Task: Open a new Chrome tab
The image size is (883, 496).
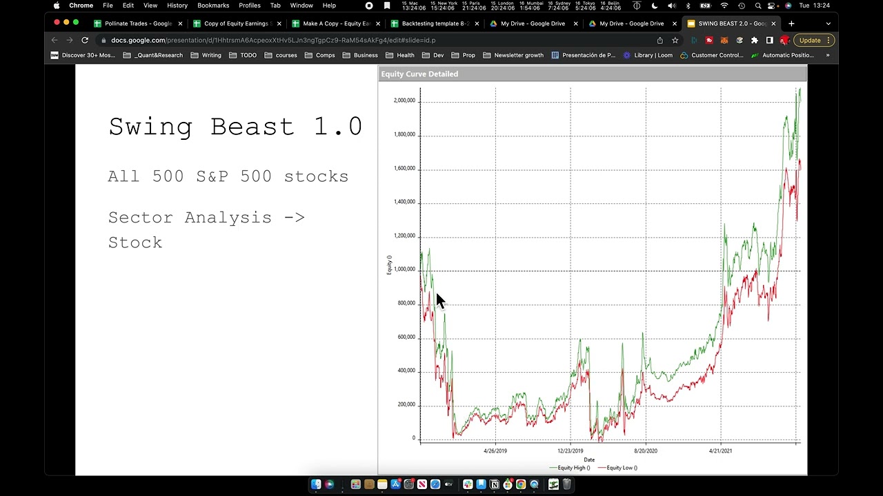Action: (x=791, y=23)
